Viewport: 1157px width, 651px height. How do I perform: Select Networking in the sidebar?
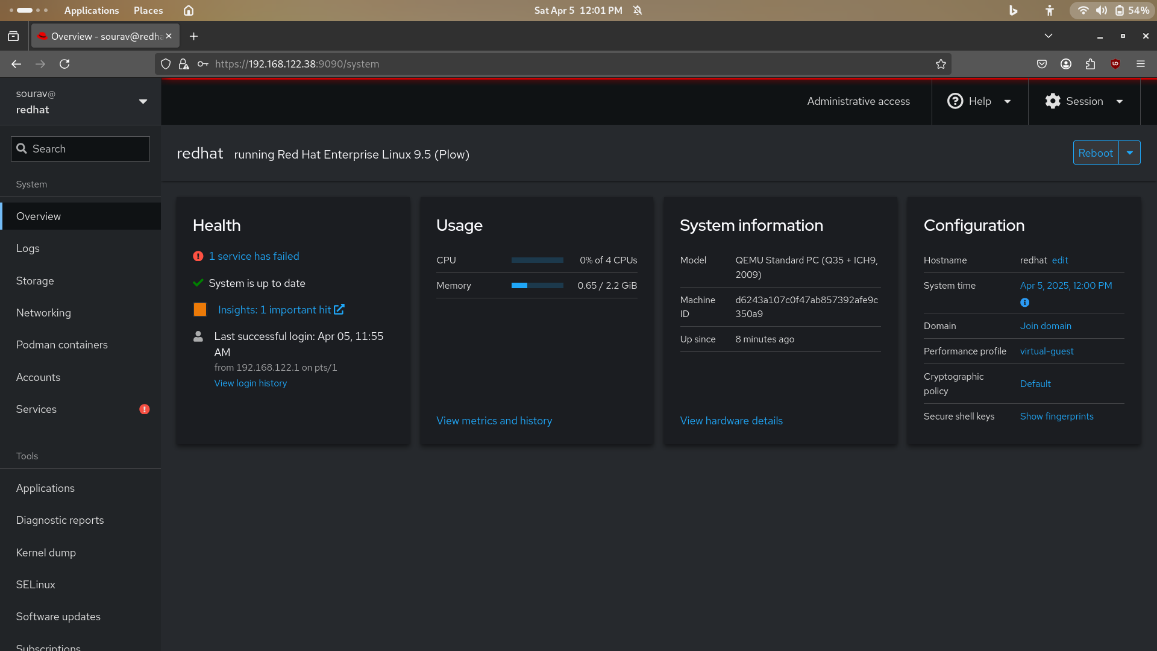click(x=81, y=313)
